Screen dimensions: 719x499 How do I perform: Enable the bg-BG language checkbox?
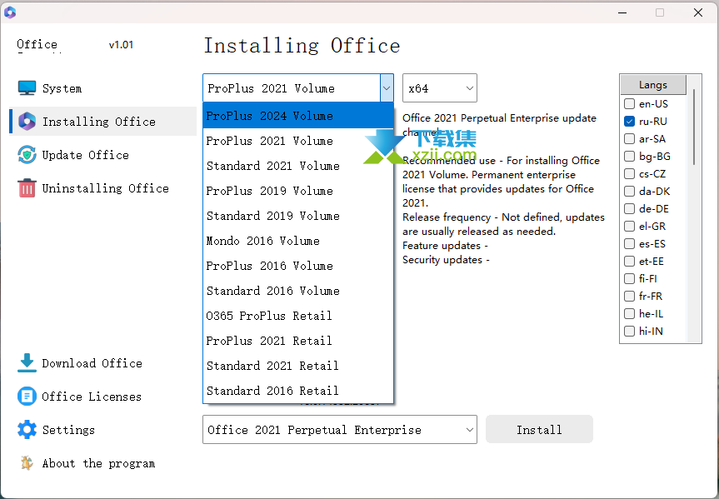630,156
